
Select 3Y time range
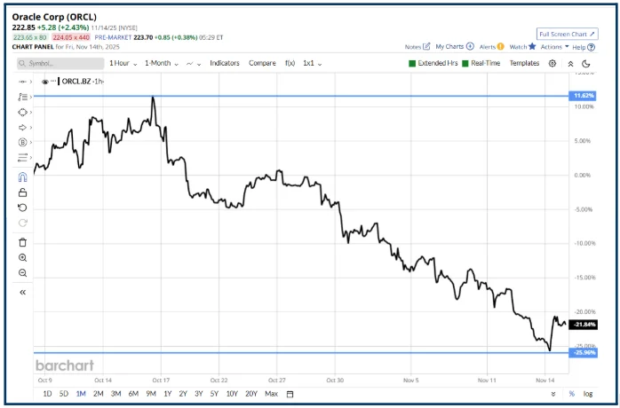(198, 394)
